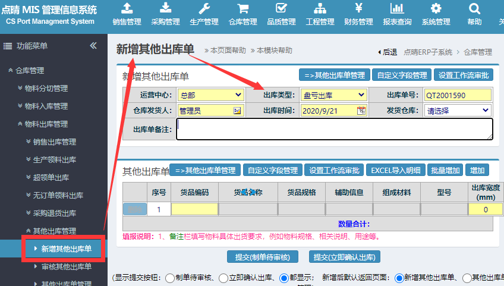The width and height of the screenshot is (504, 286).
Task: Open the 发货仓库 dropdown
Action: click(x=458, y=111)
